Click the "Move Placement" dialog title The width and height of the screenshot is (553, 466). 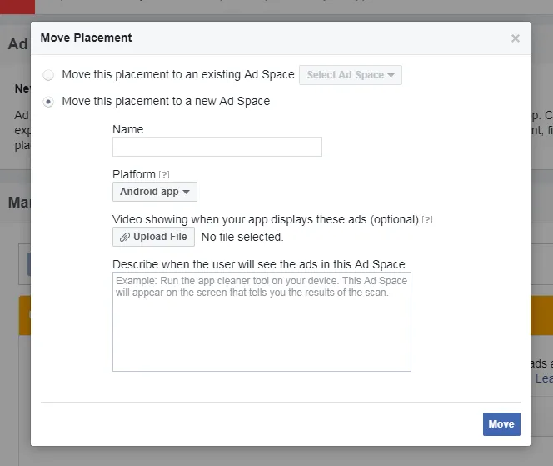point(86,38)
